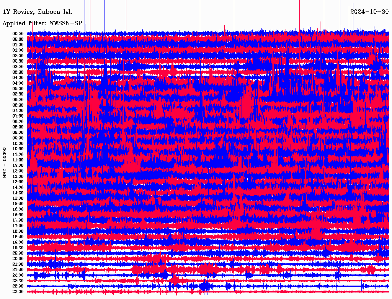Select the 18:30 time row label
Viewport: 392px width, 299px height.
coord(18,237)
